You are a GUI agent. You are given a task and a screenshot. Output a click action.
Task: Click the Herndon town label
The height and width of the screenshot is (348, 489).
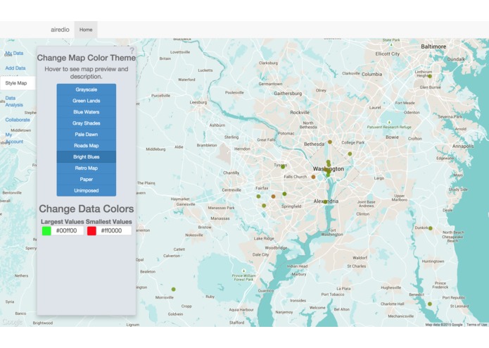[242, 149]
